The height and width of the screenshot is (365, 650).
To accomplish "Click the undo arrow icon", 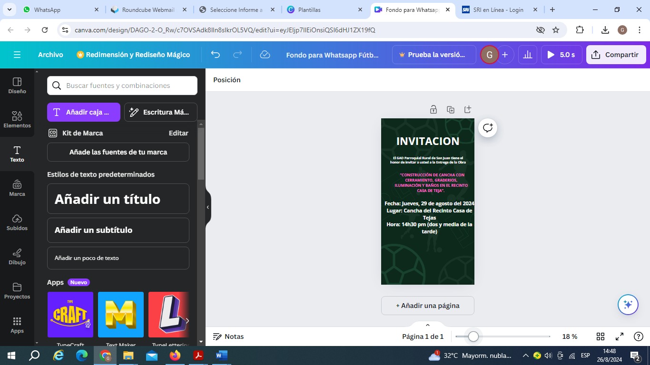I will [216, 55].
